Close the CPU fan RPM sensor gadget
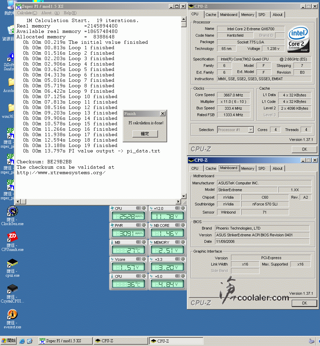Screen dimensions: 320x346 pos(144,208)
